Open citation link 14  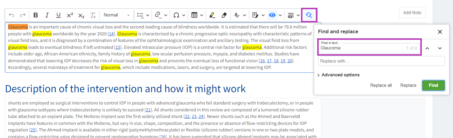[111, 34]
